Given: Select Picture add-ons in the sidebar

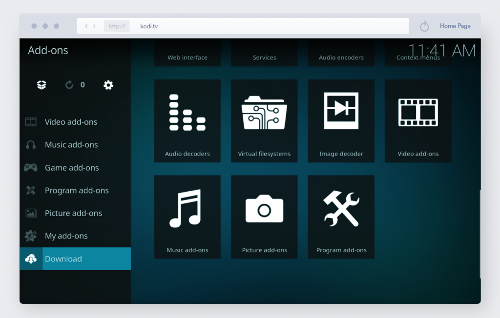Looking at the screenshot, I should pos(75,213).
